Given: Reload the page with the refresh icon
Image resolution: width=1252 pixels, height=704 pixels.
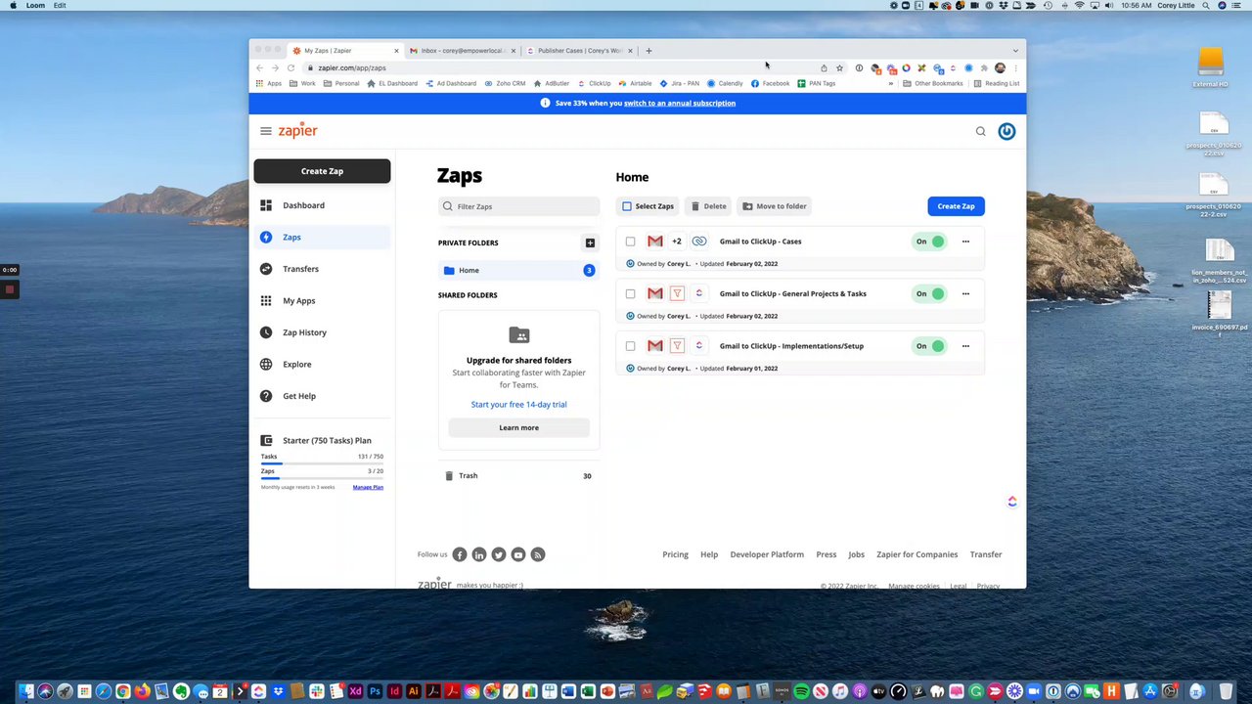Looking at the screenshot, I should point(291,68).
